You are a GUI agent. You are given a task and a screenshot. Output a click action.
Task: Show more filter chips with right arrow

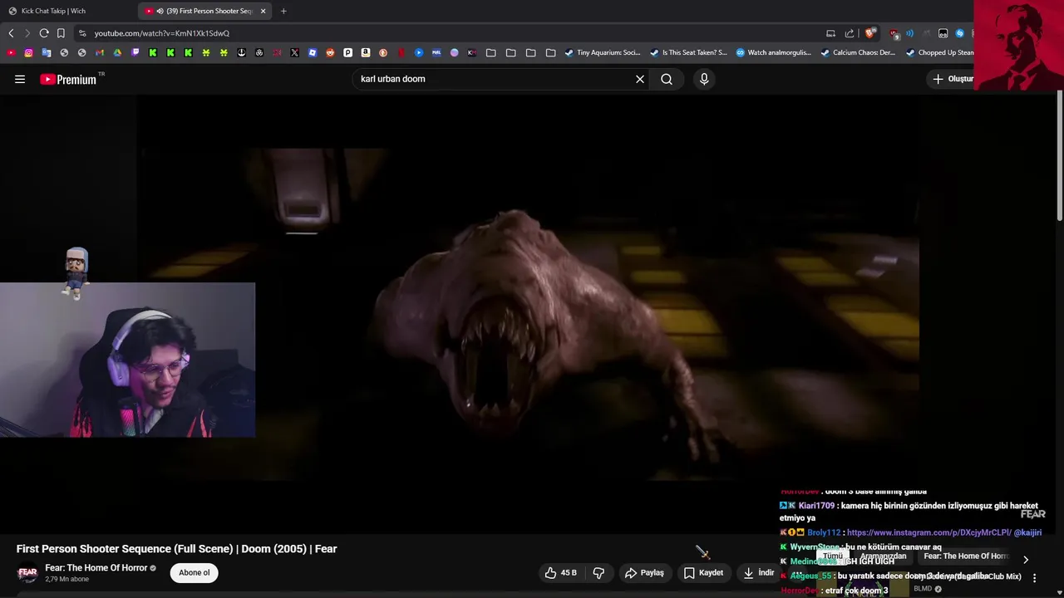point(1026,559)
